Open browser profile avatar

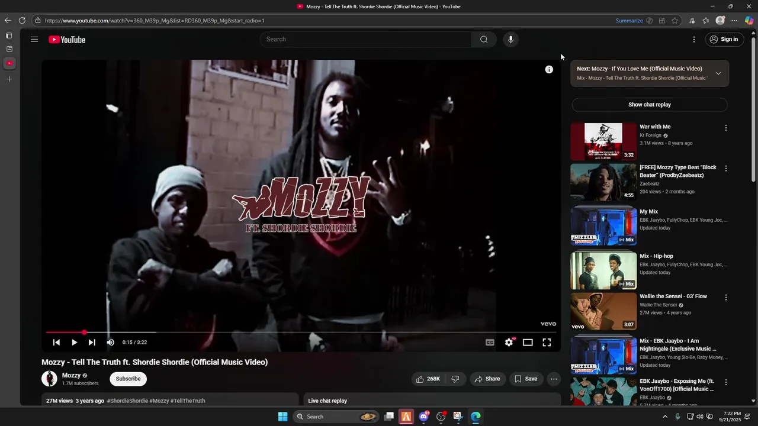720,21
